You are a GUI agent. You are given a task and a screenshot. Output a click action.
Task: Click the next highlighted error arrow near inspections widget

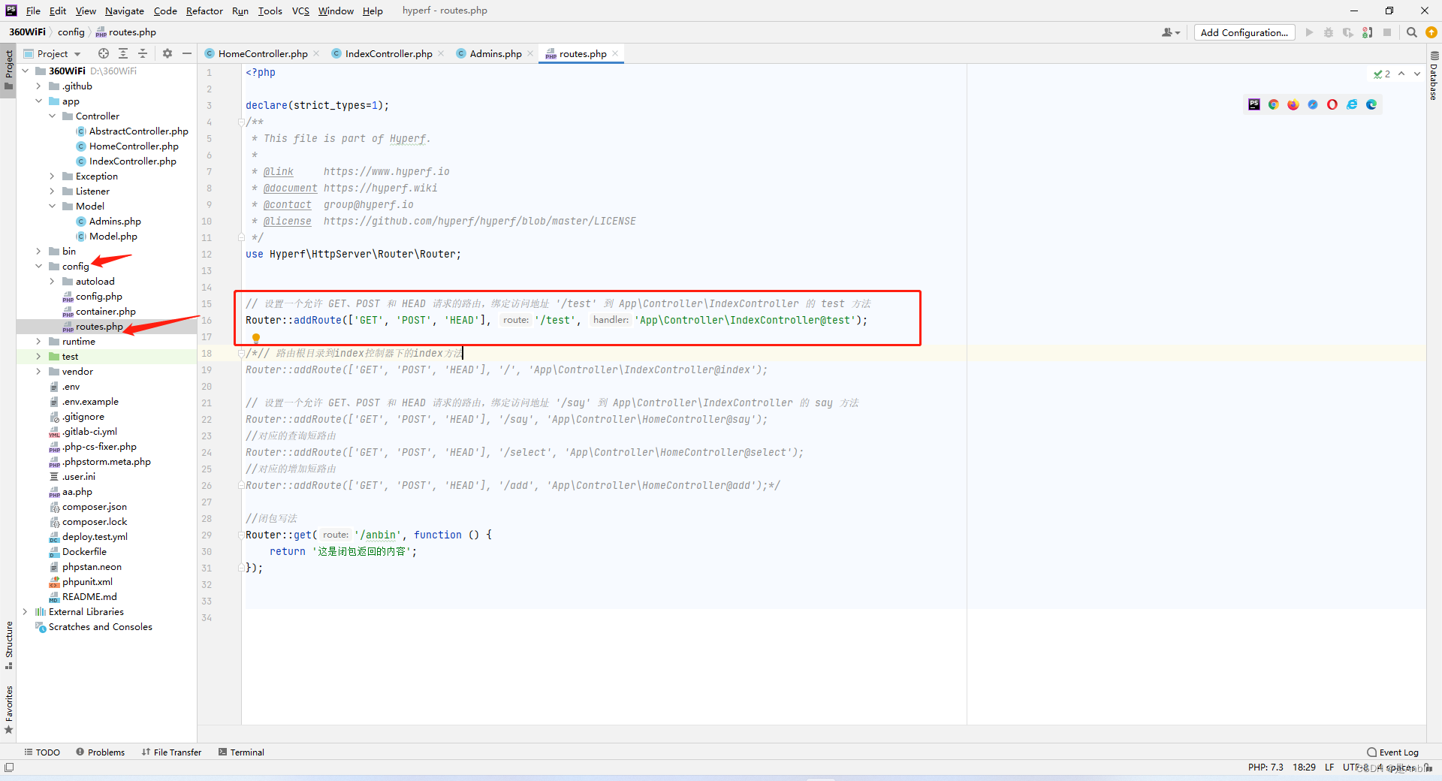point(1416,74)
